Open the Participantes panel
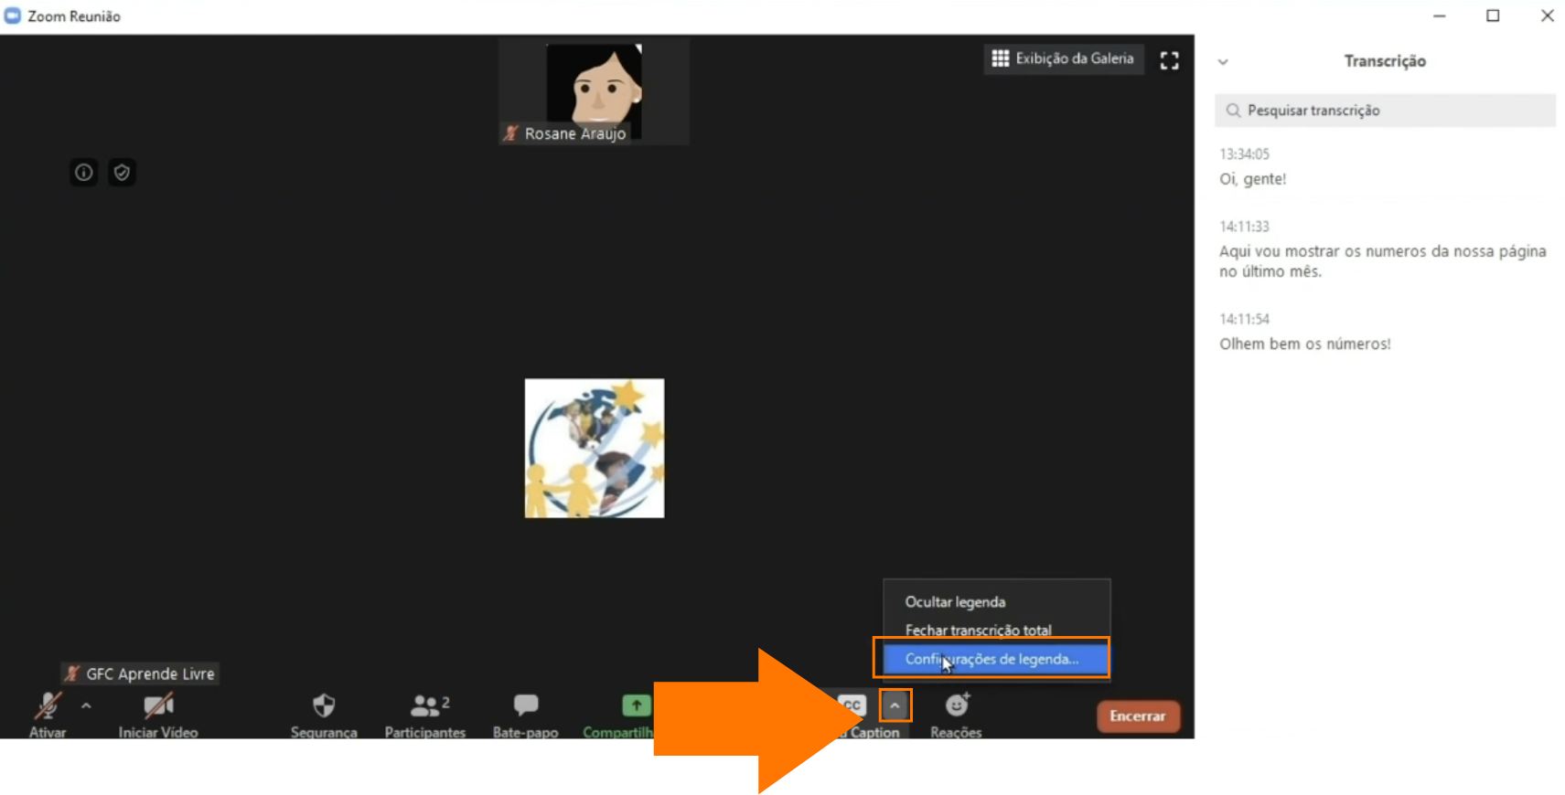 tap(425, 715)
